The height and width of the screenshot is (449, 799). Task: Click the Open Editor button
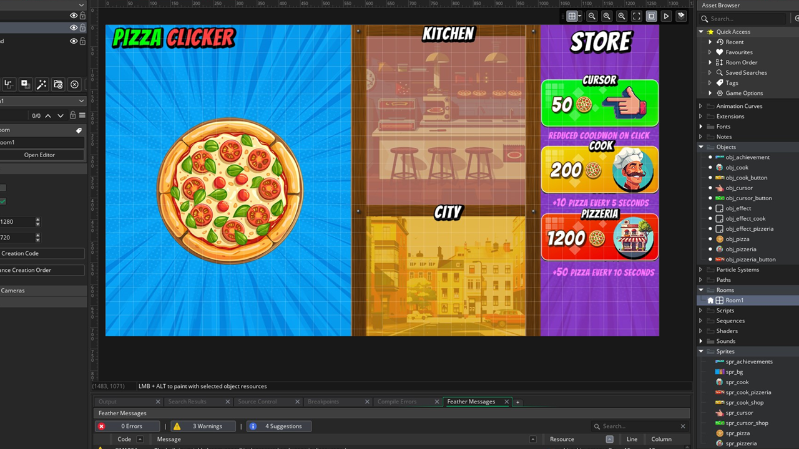39,155
